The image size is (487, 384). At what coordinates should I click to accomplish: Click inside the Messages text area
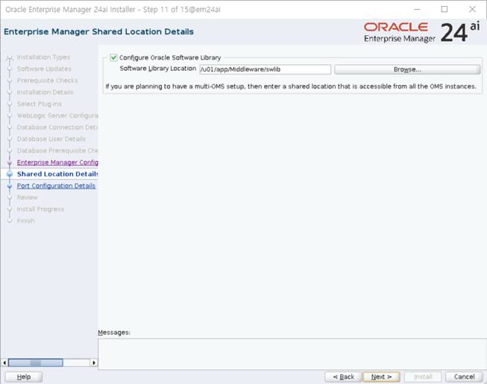[292, 354]
